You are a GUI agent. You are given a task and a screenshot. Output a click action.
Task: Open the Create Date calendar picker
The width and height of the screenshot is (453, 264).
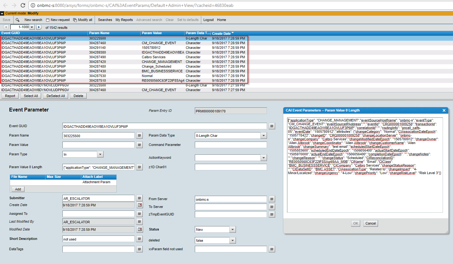(140, 205)
